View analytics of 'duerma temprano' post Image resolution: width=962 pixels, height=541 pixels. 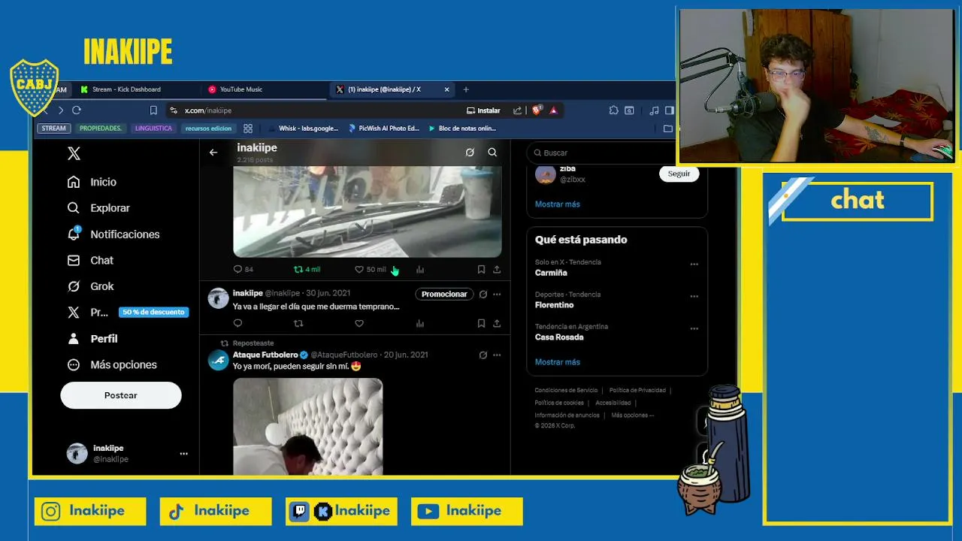point(420,323)
